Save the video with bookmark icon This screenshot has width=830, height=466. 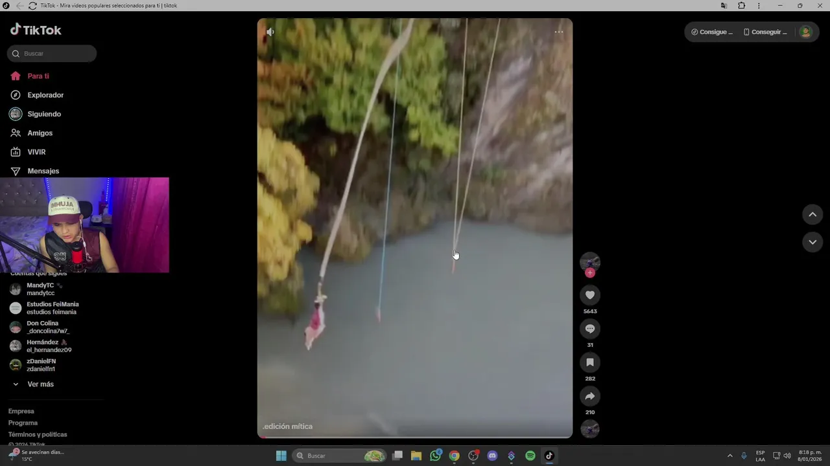(590, 362)
